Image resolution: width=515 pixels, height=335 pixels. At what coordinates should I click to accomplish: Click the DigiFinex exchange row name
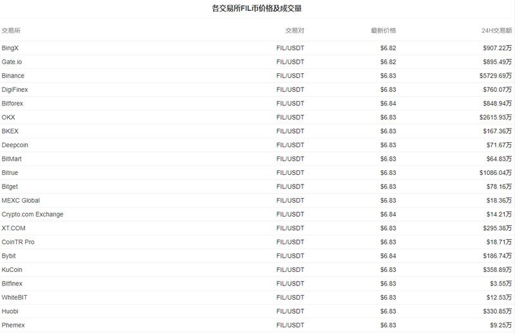pos(15,89)
